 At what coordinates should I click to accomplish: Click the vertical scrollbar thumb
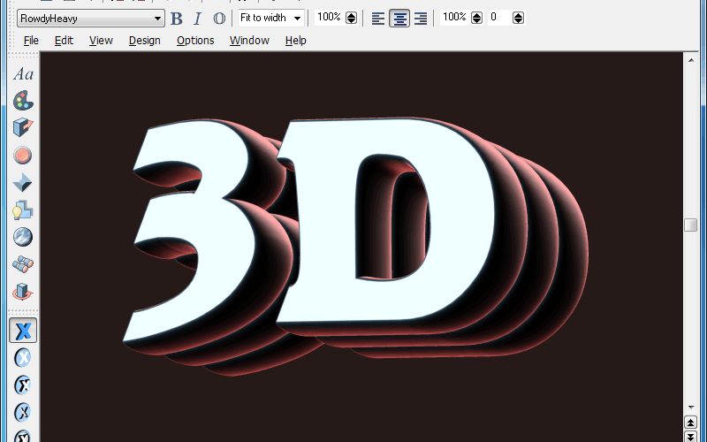click(x=691, y=225)
